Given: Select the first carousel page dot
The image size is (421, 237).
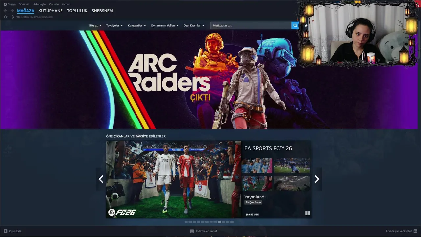Looking at the screenshot, I should click(x=186, y=222).
